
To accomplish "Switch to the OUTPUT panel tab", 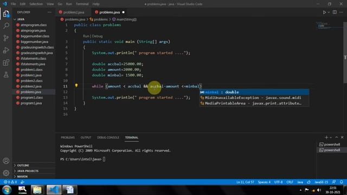I will 86,137.
